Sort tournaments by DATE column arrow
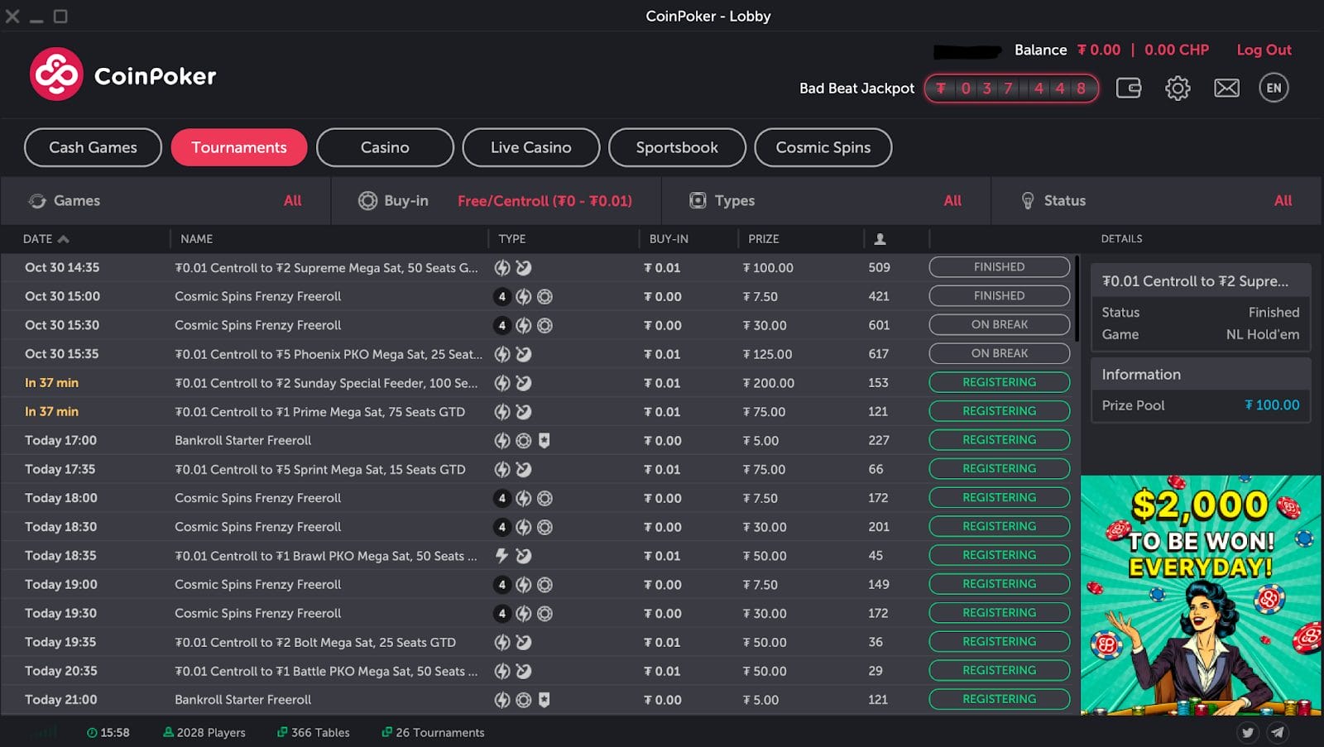Viewport: 1324px width, 747px height. pyautogui.click(x=64, y=239)
